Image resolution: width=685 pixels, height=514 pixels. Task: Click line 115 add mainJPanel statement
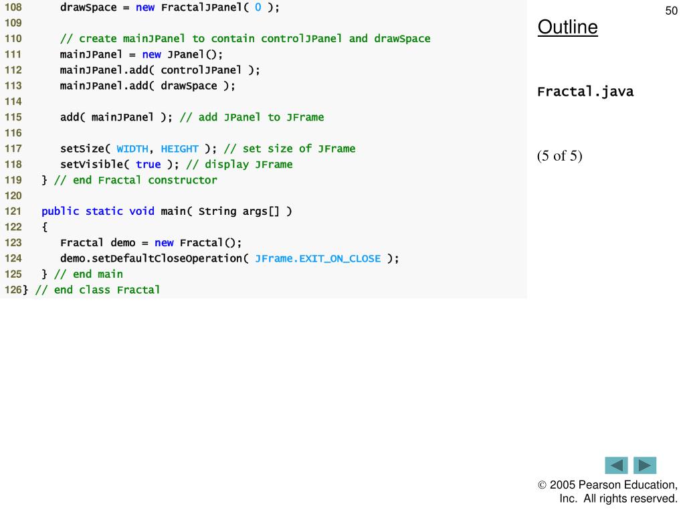pyautogui.click(x=116, y=117)
